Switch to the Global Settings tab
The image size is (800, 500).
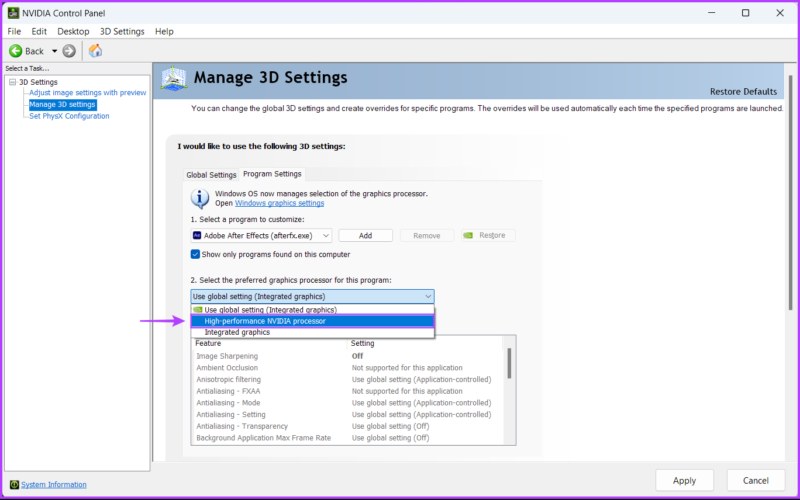click(211, 175)
